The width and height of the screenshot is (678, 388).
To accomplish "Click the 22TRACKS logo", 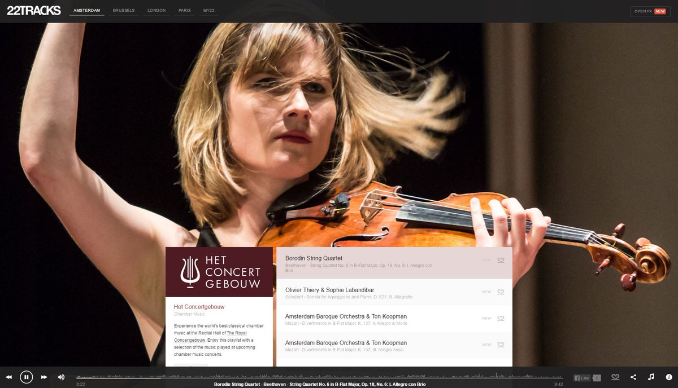I will coord(34,10).
